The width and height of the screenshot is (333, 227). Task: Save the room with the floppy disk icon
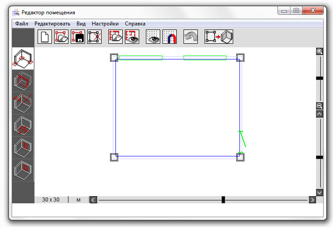tap(78, 37)
